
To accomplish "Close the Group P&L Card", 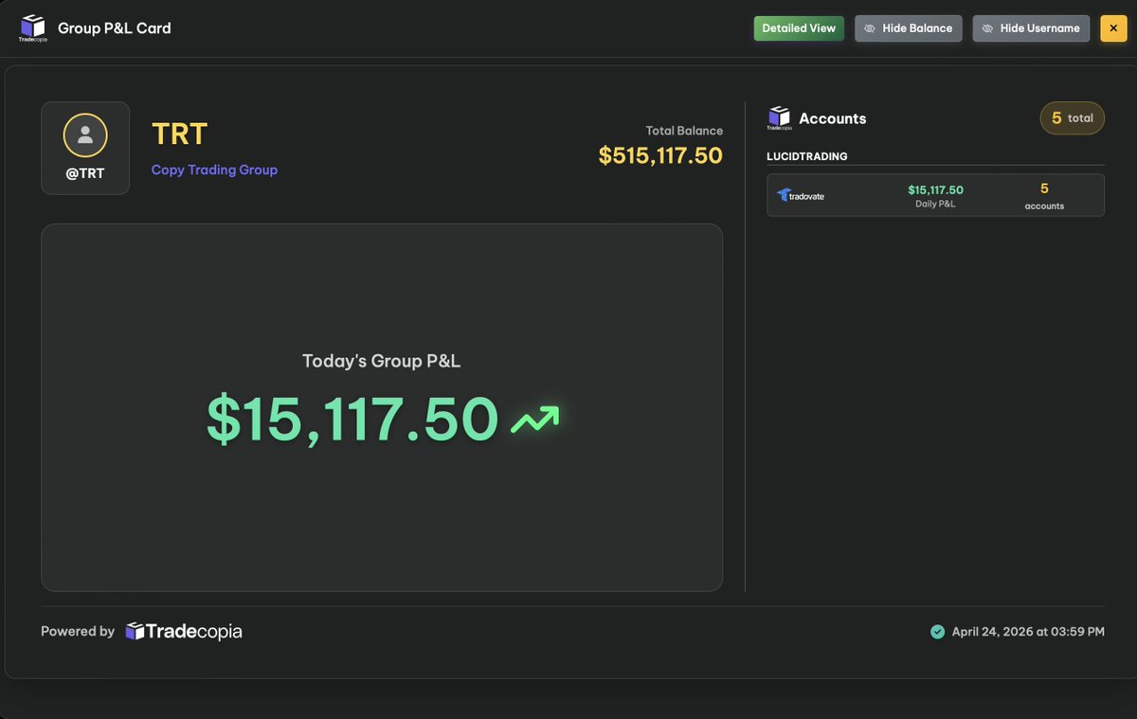I will [1113, 28].
